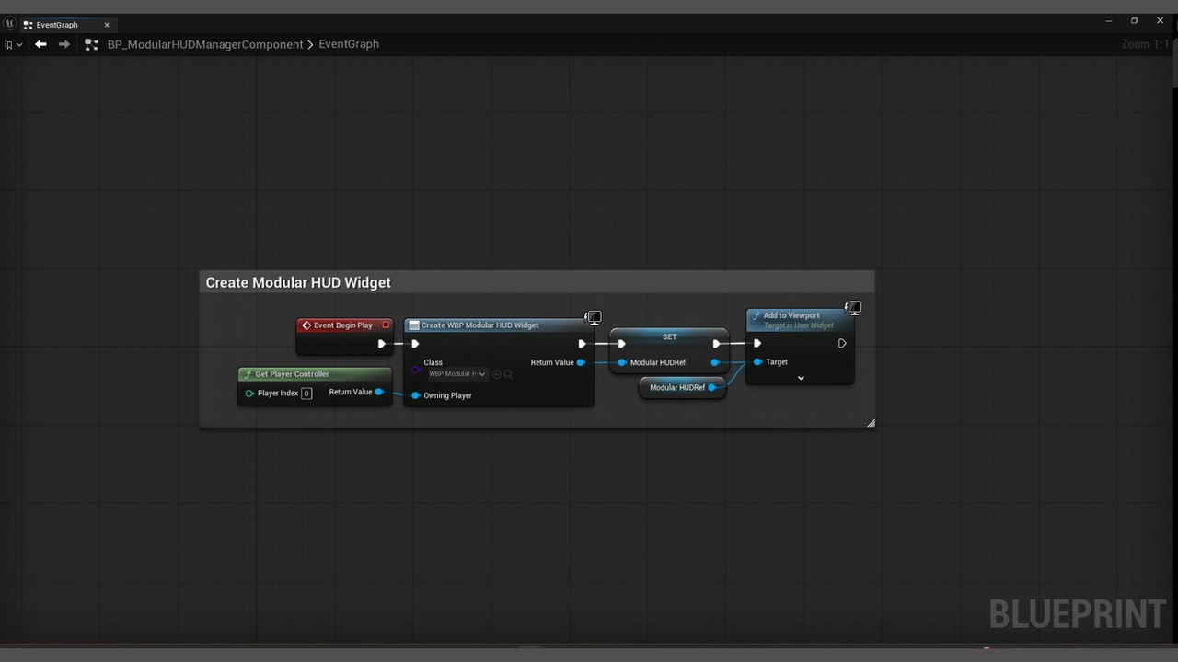Restore down the blueprint editor window
This screenshot has width=1178, height=662.
[1135, 20]
